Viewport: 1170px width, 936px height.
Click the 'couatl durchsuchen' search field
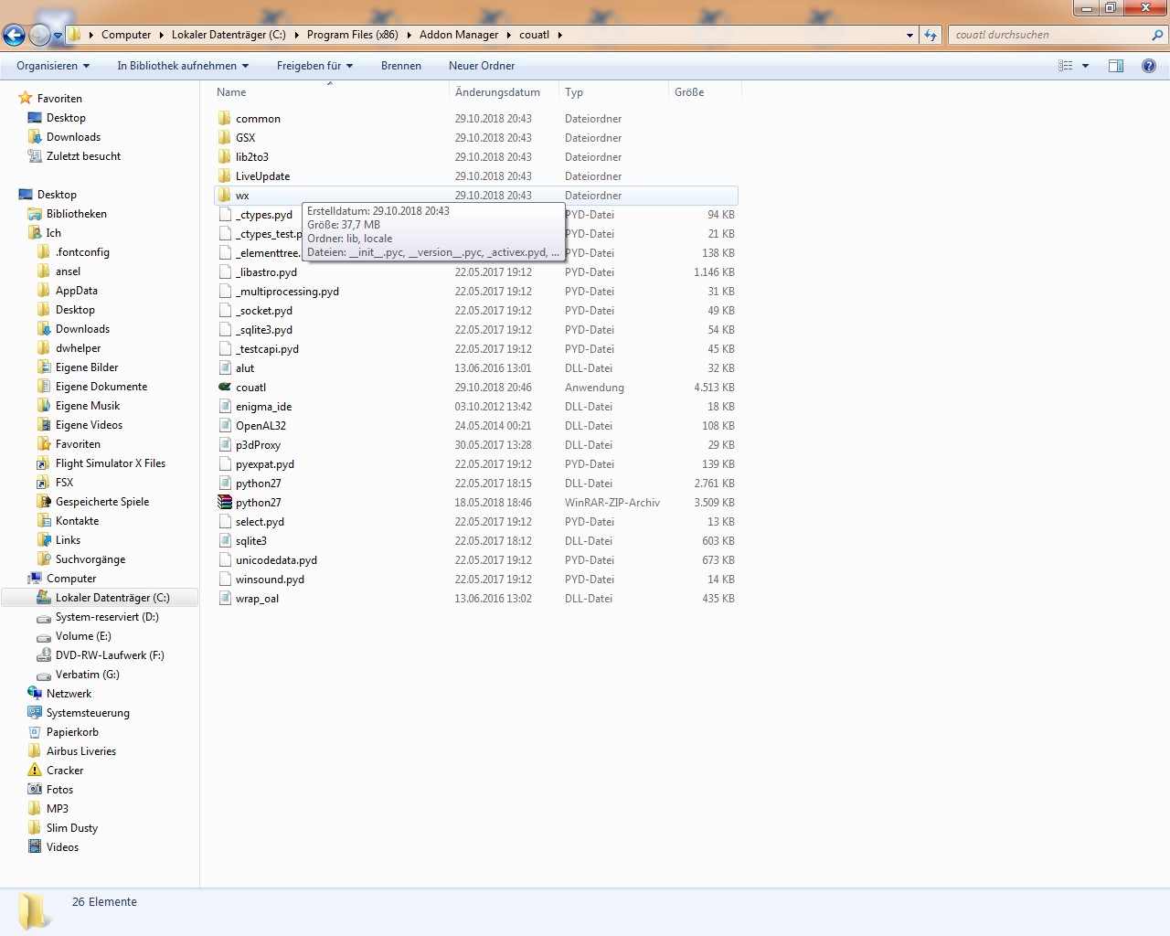(x=1051, y=35)
